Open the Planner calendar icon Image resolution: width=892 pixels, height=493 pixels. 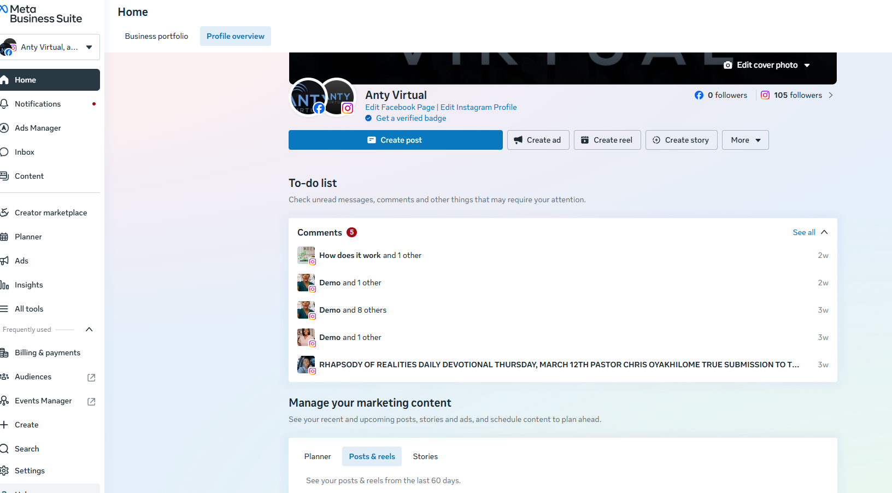(x=4, y=237)
